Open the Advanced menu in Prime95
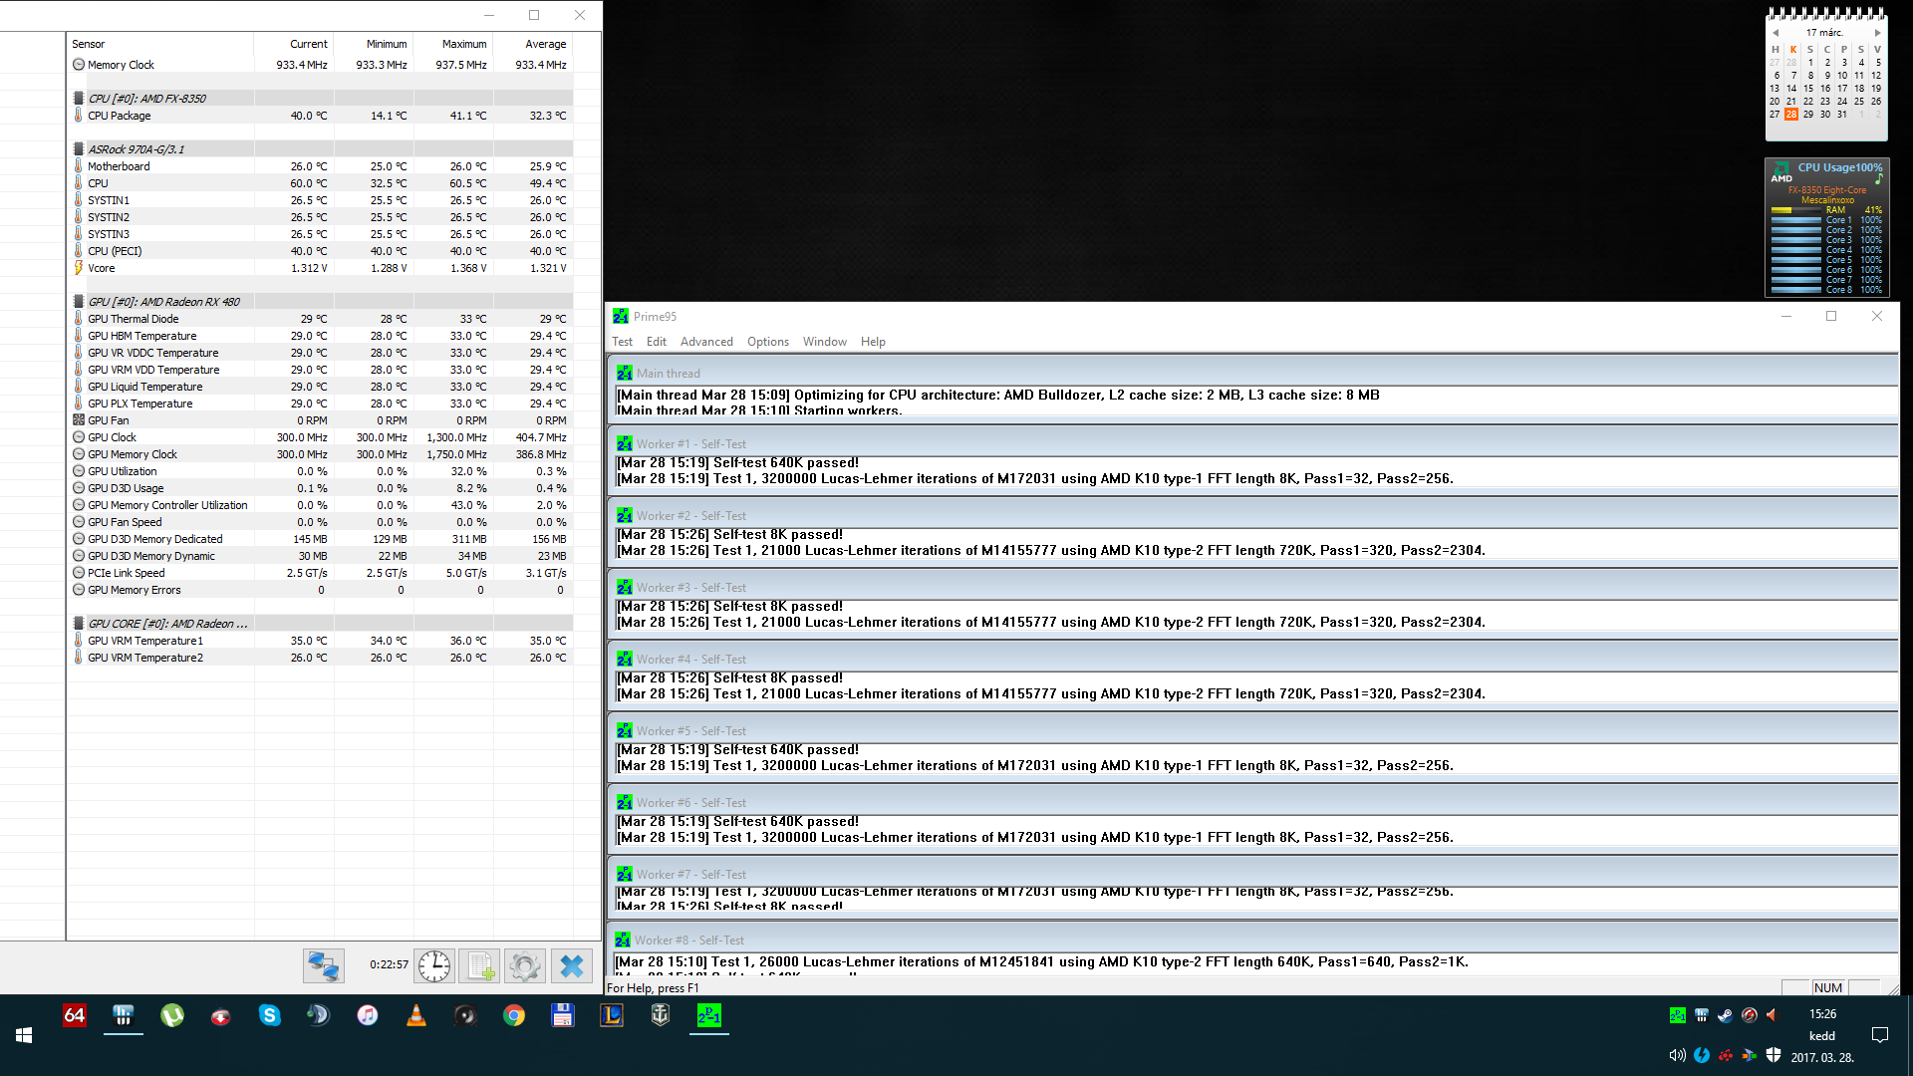Image resolution: width=1913 pixels, height=1076 pixels. 706,342
